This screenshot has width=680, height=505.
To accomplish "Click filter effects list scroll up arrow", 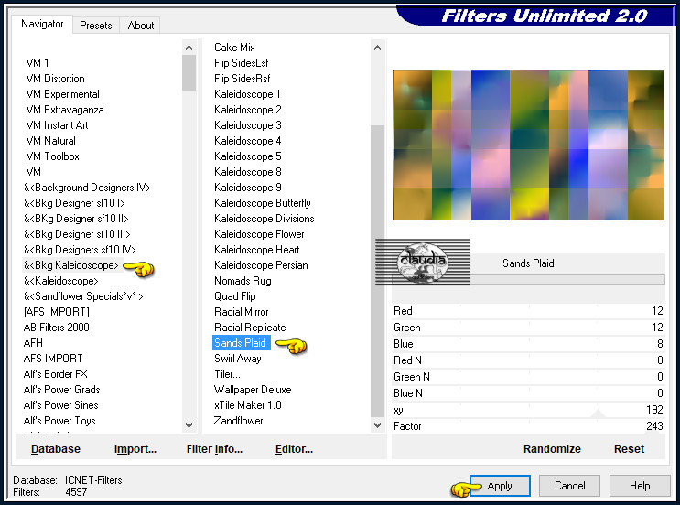I will point(377,48).
